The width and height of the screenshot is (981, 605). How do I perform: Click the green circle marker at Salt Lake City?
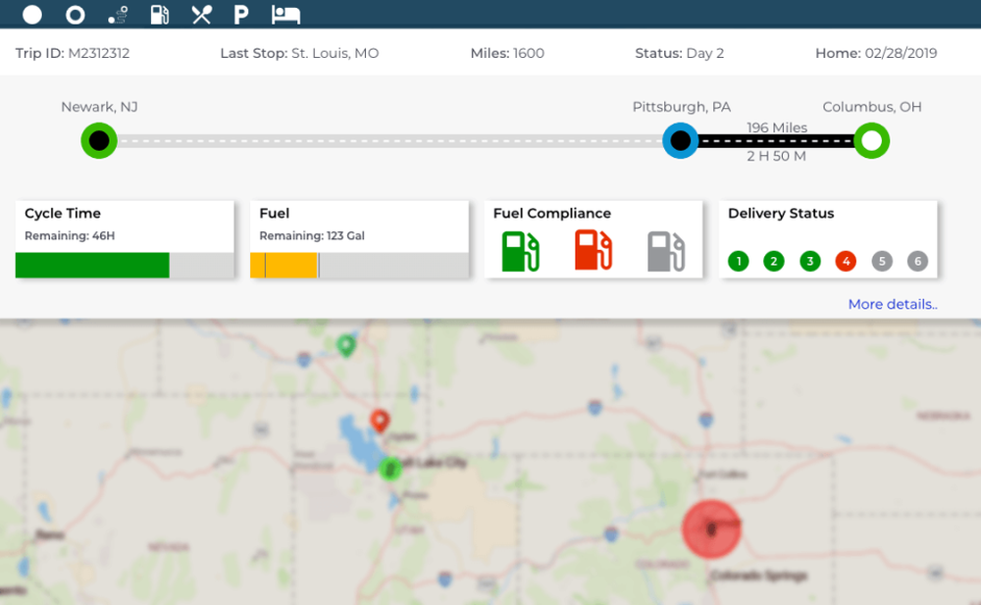click(389, 468)
